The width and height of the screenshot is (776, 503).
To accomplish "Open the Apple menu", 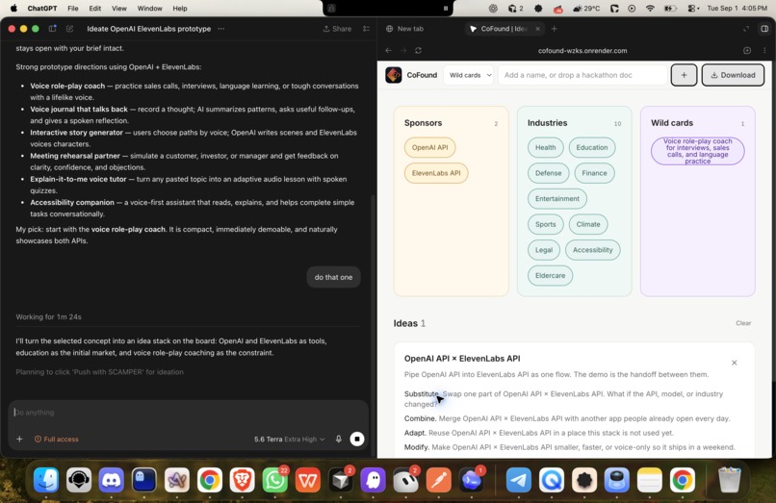I will [x=13, y=9].
